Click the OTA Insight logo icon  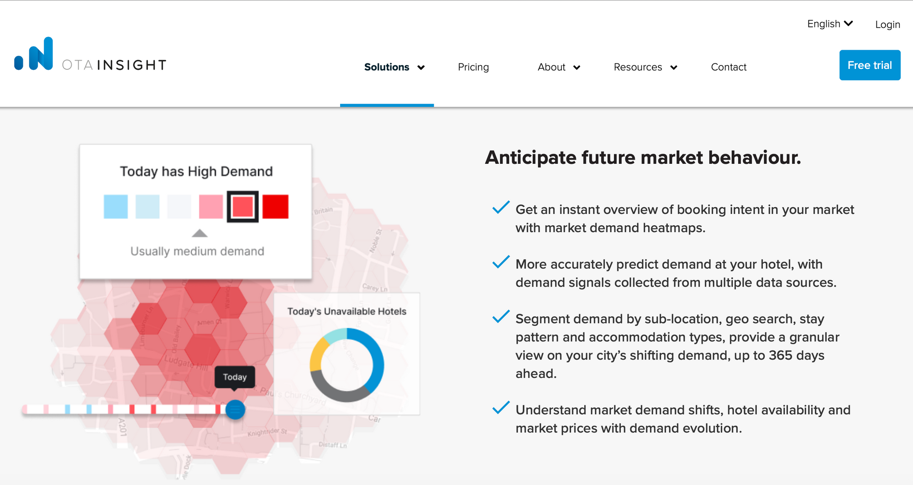coord(34,54)
